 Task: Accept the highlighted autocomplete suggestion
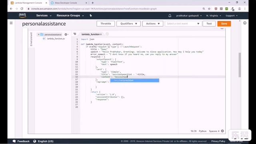(134, 80)
